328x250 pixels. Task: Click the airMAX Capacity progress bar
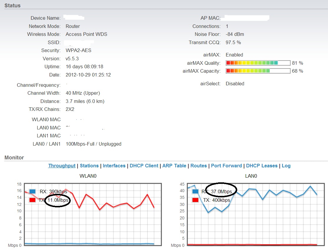pyautogui.click(x=258, y=71)
